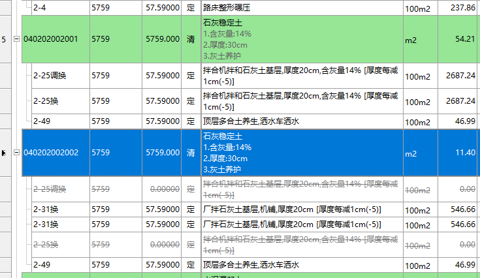Click 0.00000 quantity in struck 2-25换 row

[x=165, y=245]
